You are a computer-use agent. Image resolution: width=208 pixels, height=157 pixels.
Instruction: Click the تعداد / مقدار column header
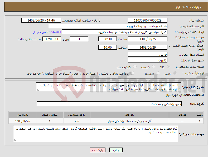click(50, 115)
